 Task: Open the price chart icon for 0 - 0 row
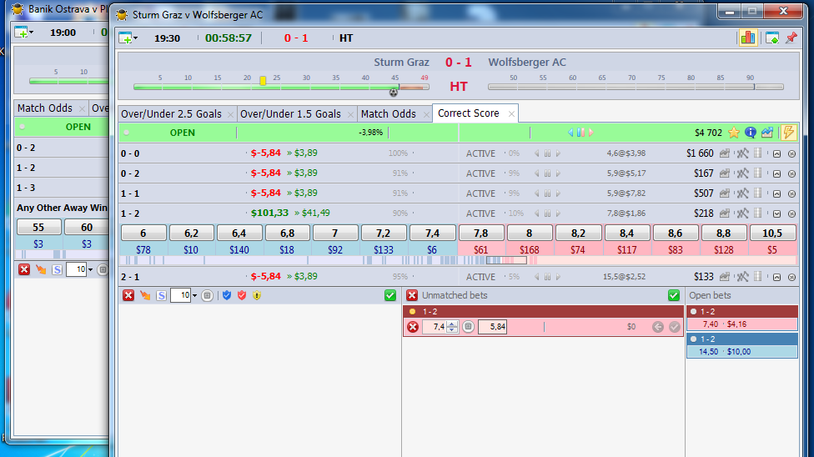pos(724,153)
